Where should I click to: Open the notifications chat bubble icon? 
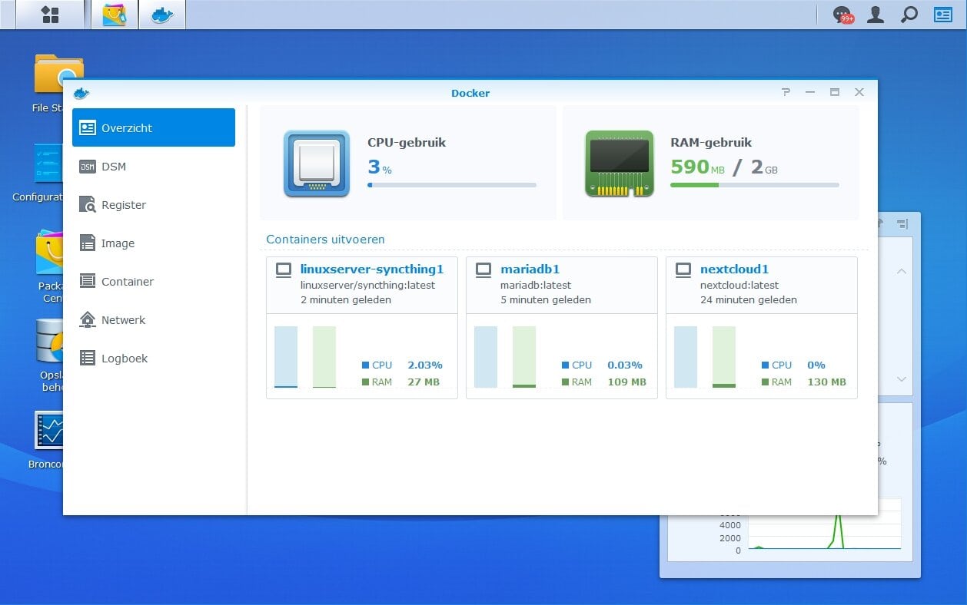(x=842, y=15)
